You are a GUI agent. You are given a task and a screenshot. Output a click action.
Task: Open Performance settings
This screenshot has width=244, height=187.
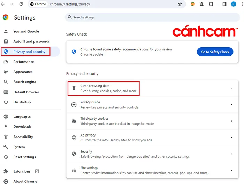coord(23,62)
